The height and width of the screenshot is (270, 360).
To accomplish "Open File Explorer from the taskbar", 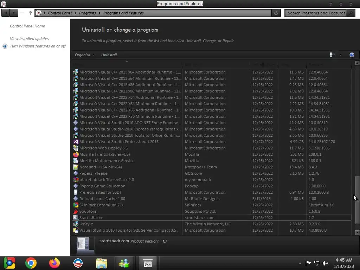I will (102, 263).
